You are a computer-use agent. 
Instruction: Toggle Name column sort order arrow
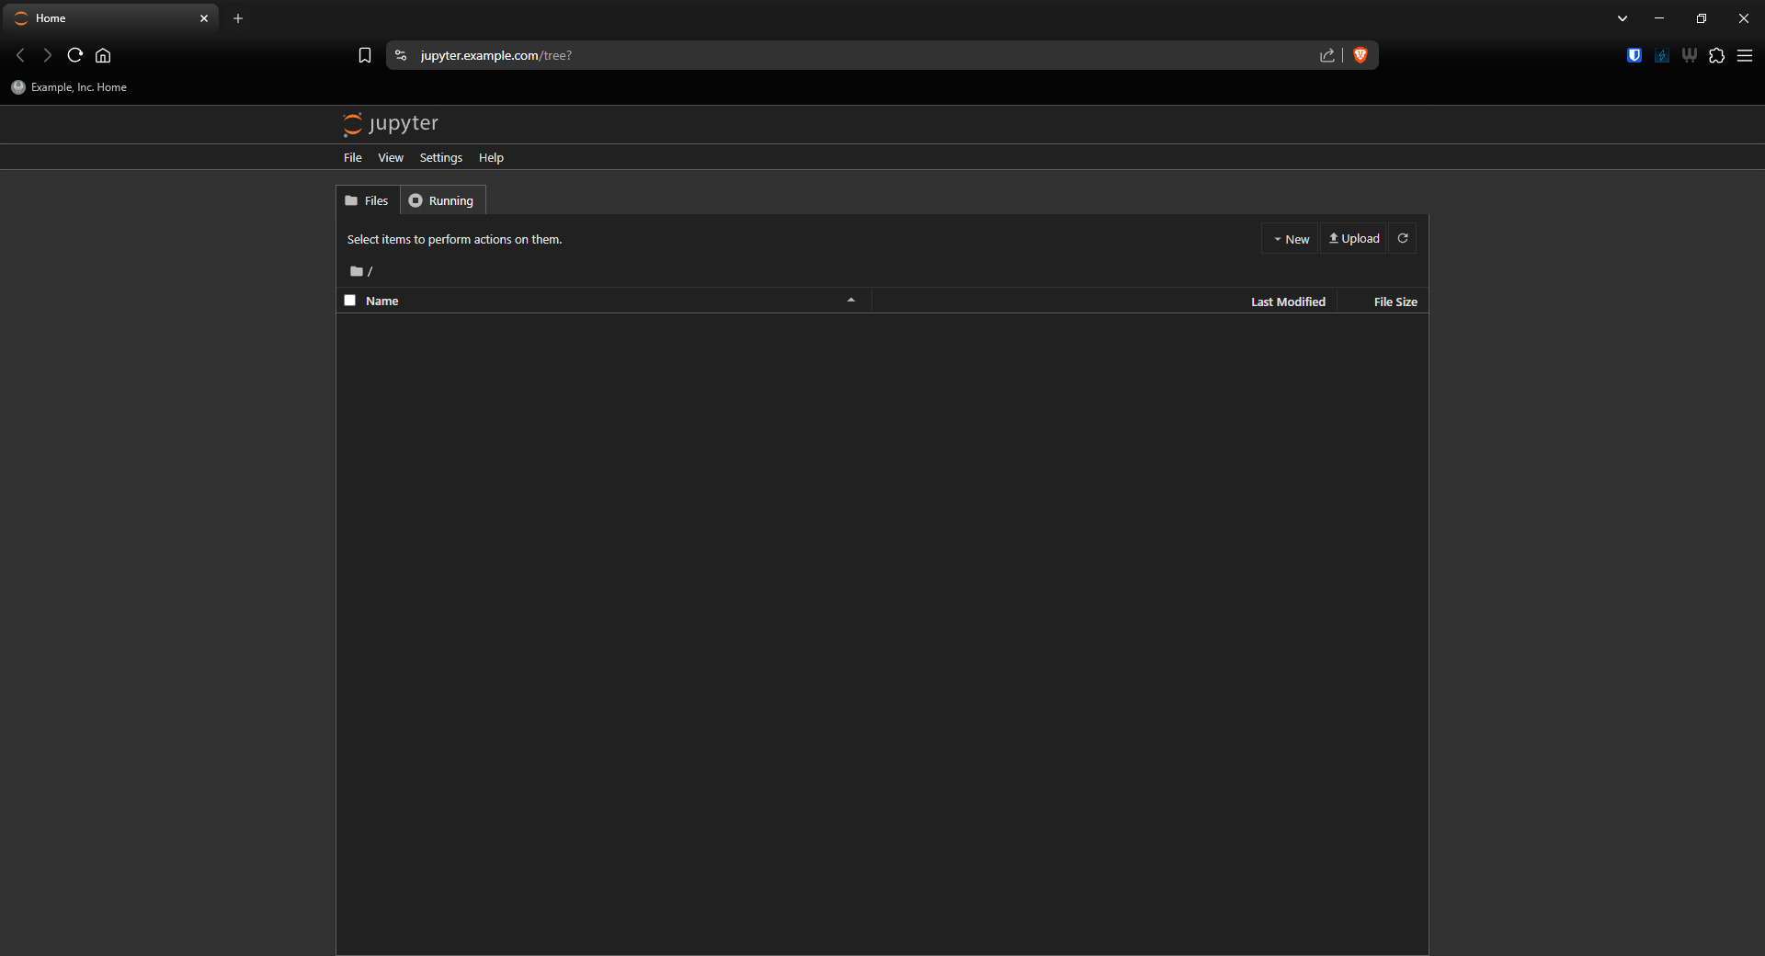[851, 301]
